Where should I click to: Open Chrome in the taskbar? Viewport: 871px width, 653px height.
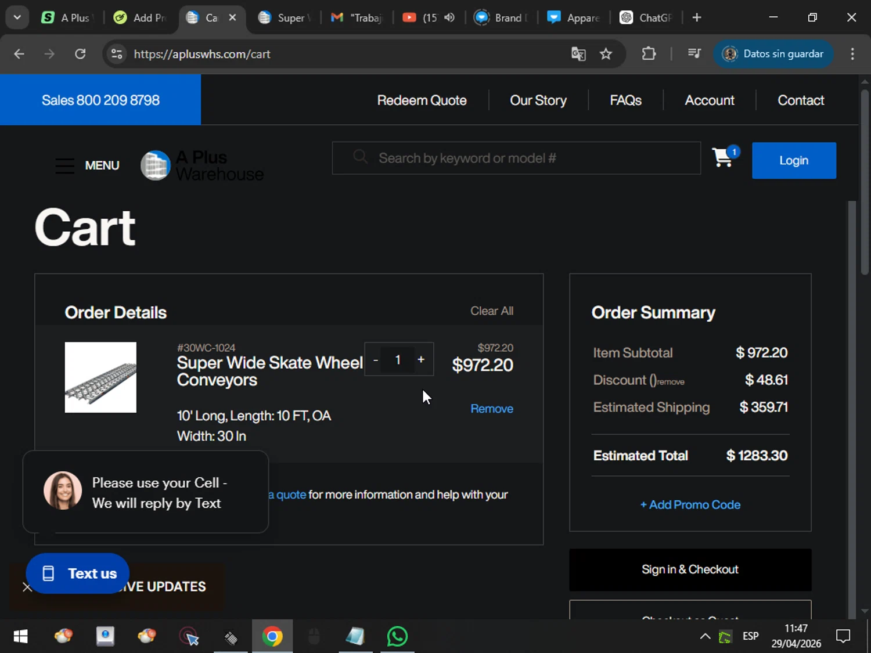272,637
